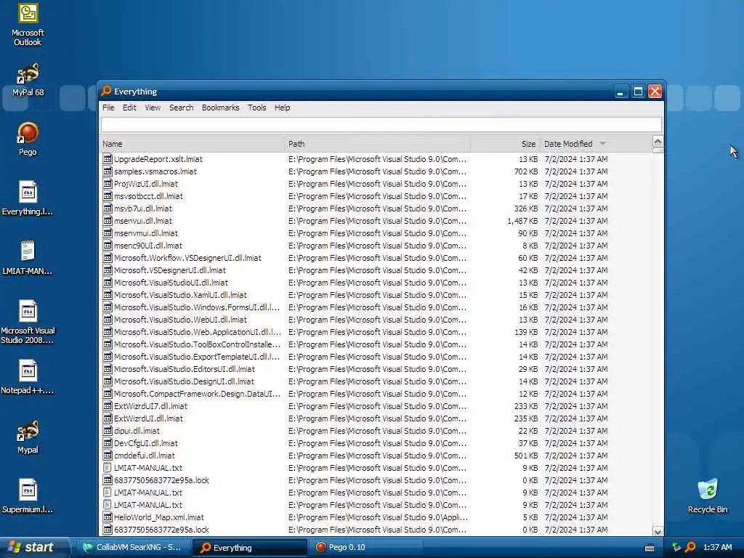The width and height of the screenshot is (744, 558).
Task: Click the taskbar clock 1:37 AM
Action: (x=717, y=548)
